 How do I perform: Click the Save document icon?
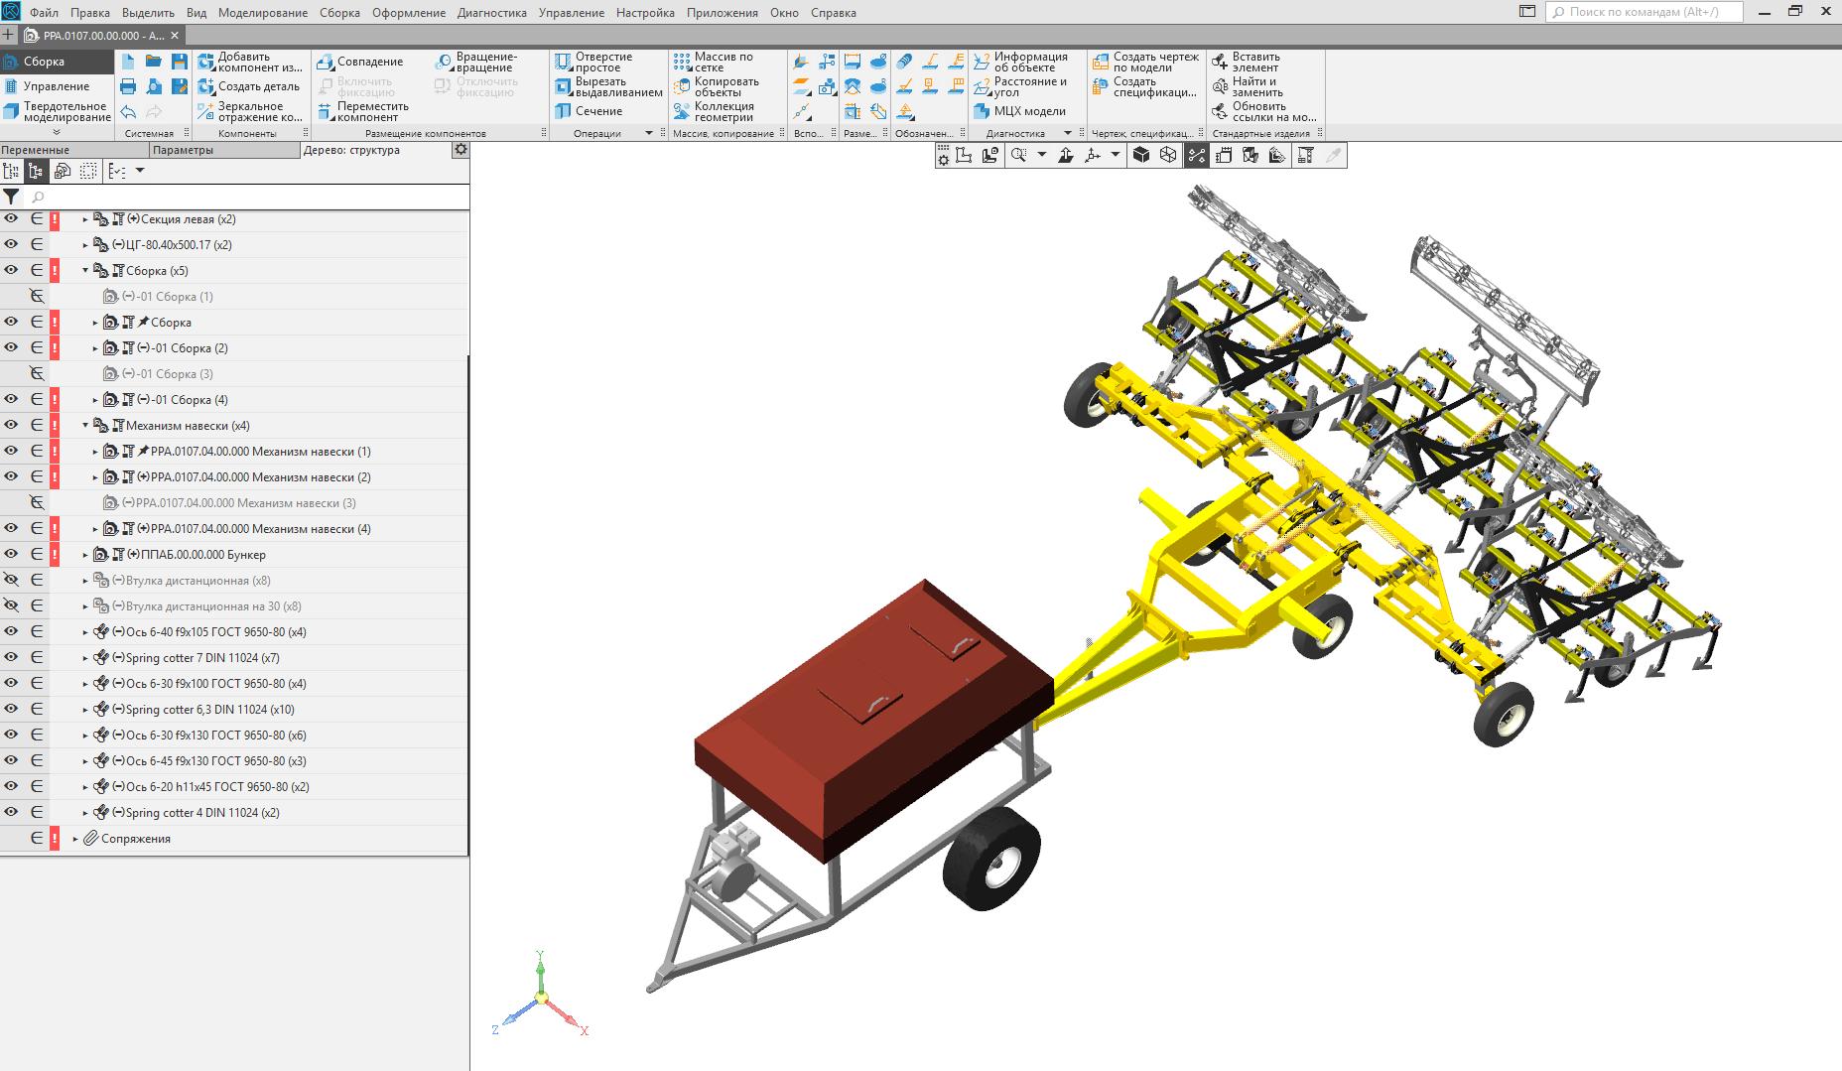(x=179, y=62)
